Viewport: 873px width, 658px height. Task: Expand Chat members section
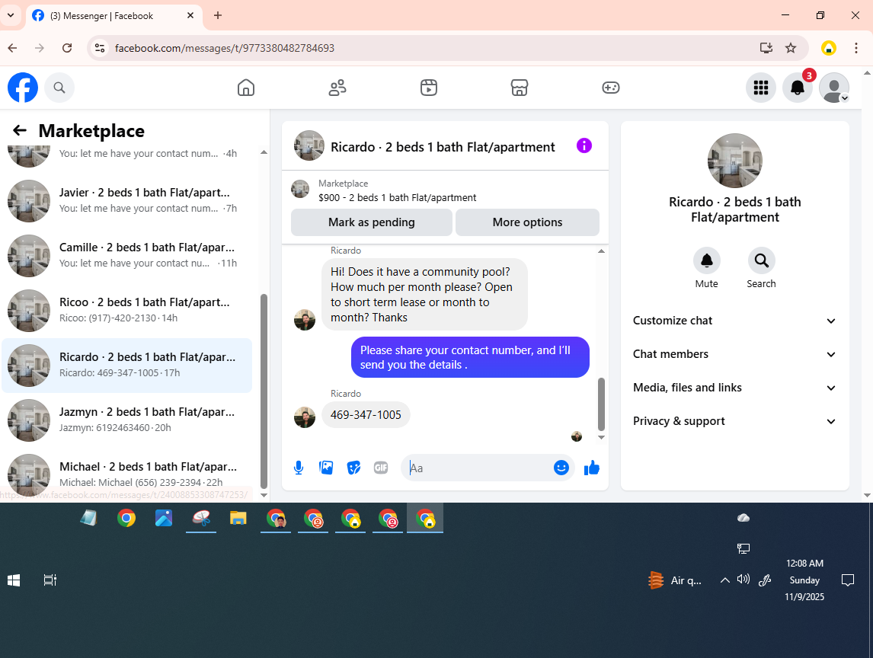pos(734,354)
